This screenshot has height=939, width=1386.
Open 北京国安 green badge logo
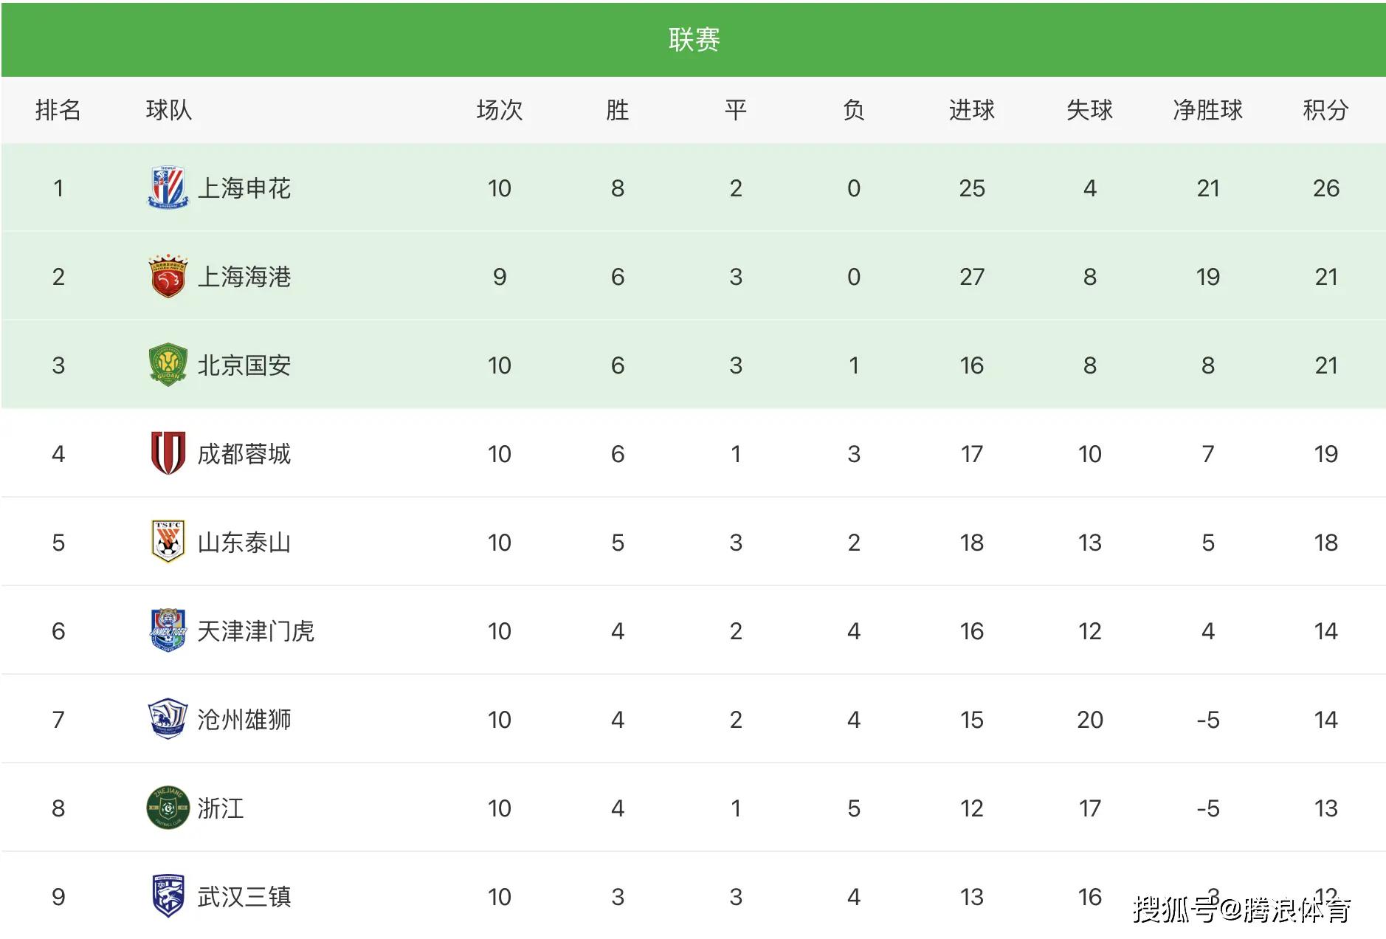click(168, 365)
